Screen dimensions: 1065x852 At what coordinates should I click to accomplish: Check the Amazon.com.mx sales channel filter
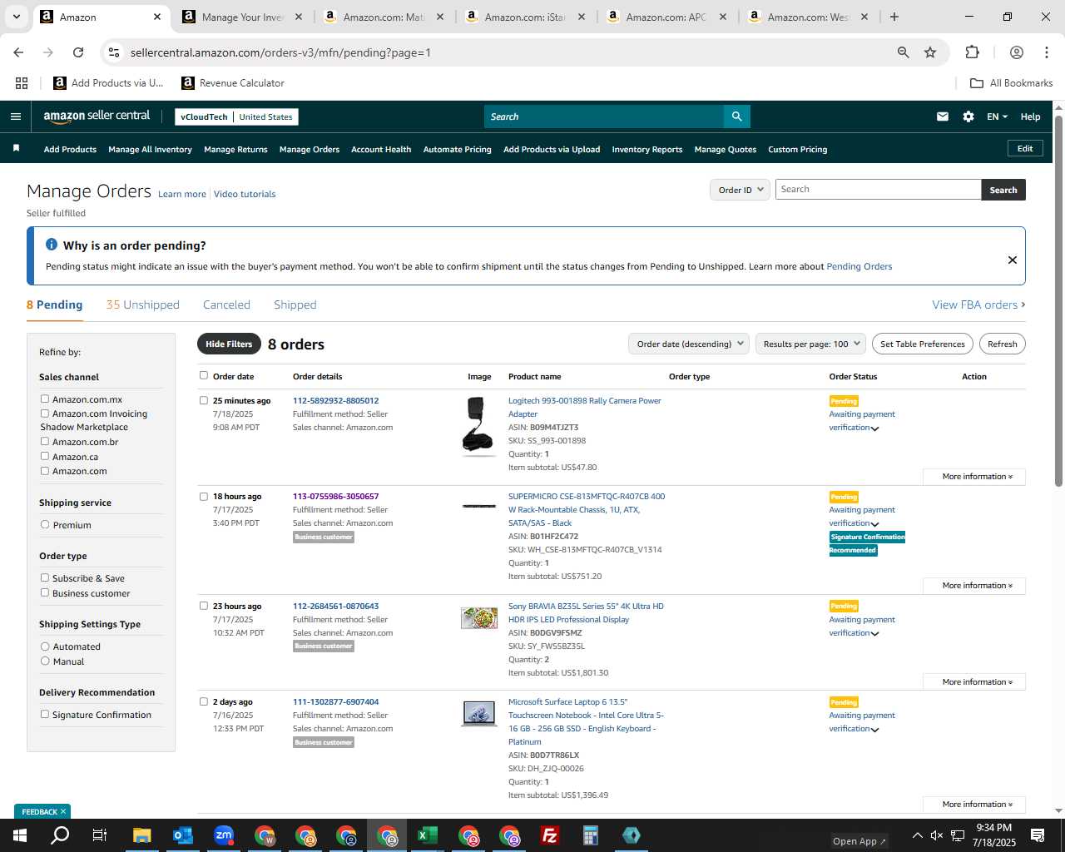click(45, 399)
